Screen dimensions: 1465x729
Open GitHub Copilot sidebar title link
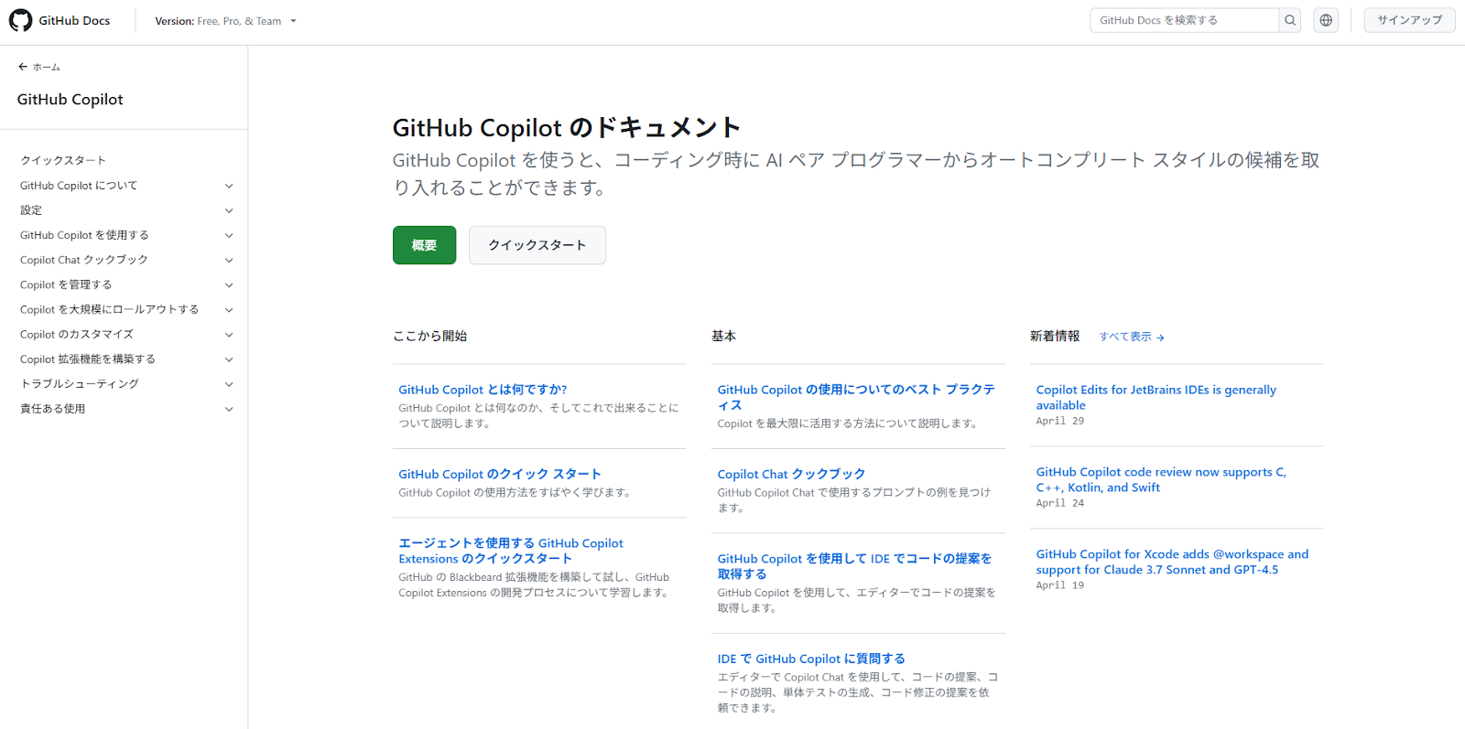(x=70, y=100)
